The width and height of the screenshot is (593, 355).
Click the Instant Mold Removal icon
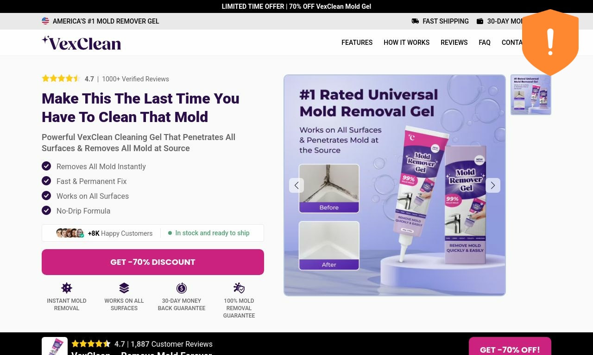click(67, 288)
